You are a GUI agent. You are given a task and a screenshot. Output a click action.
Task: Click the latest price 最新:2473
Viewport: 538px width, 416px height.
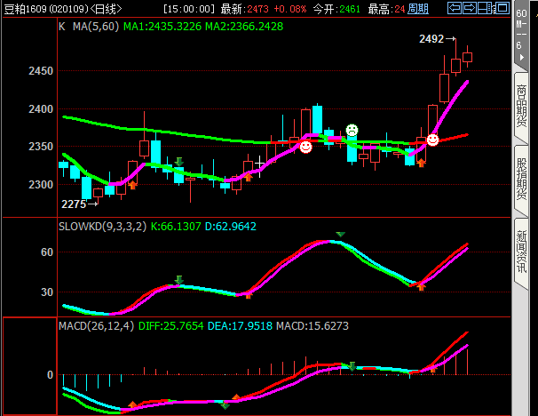[x=245, y=9]
